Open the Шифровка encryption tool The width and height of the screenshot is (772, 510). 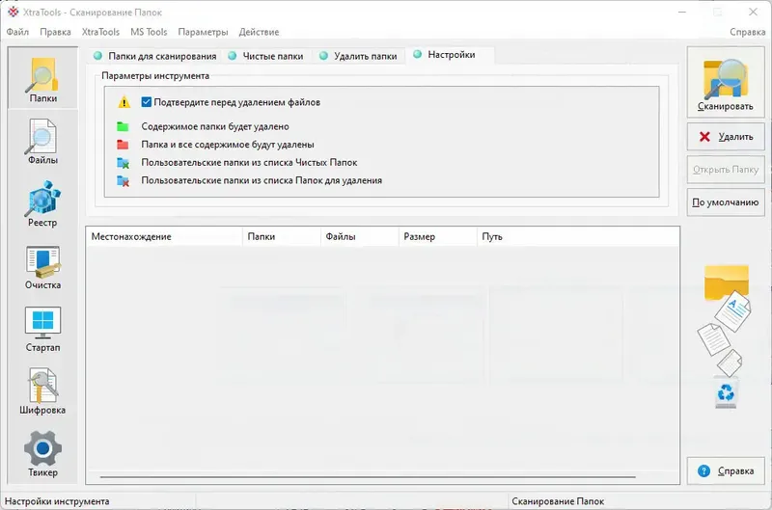[x=42, y=391]
